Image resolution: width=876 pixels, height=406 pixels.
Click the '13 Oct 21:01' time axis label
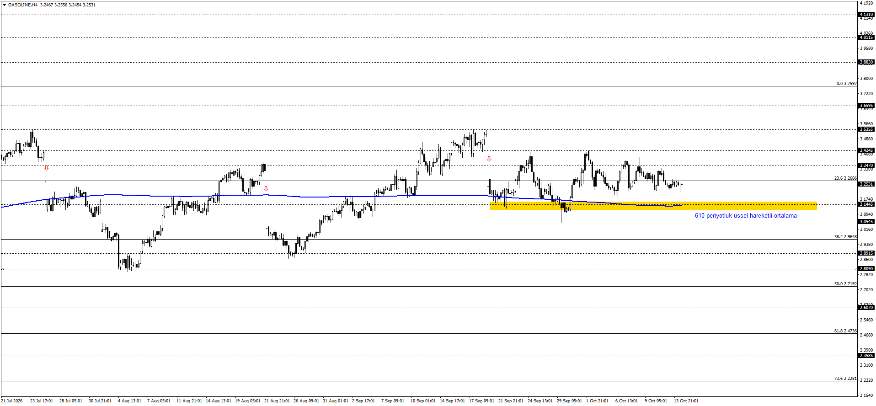click(686, 401)
